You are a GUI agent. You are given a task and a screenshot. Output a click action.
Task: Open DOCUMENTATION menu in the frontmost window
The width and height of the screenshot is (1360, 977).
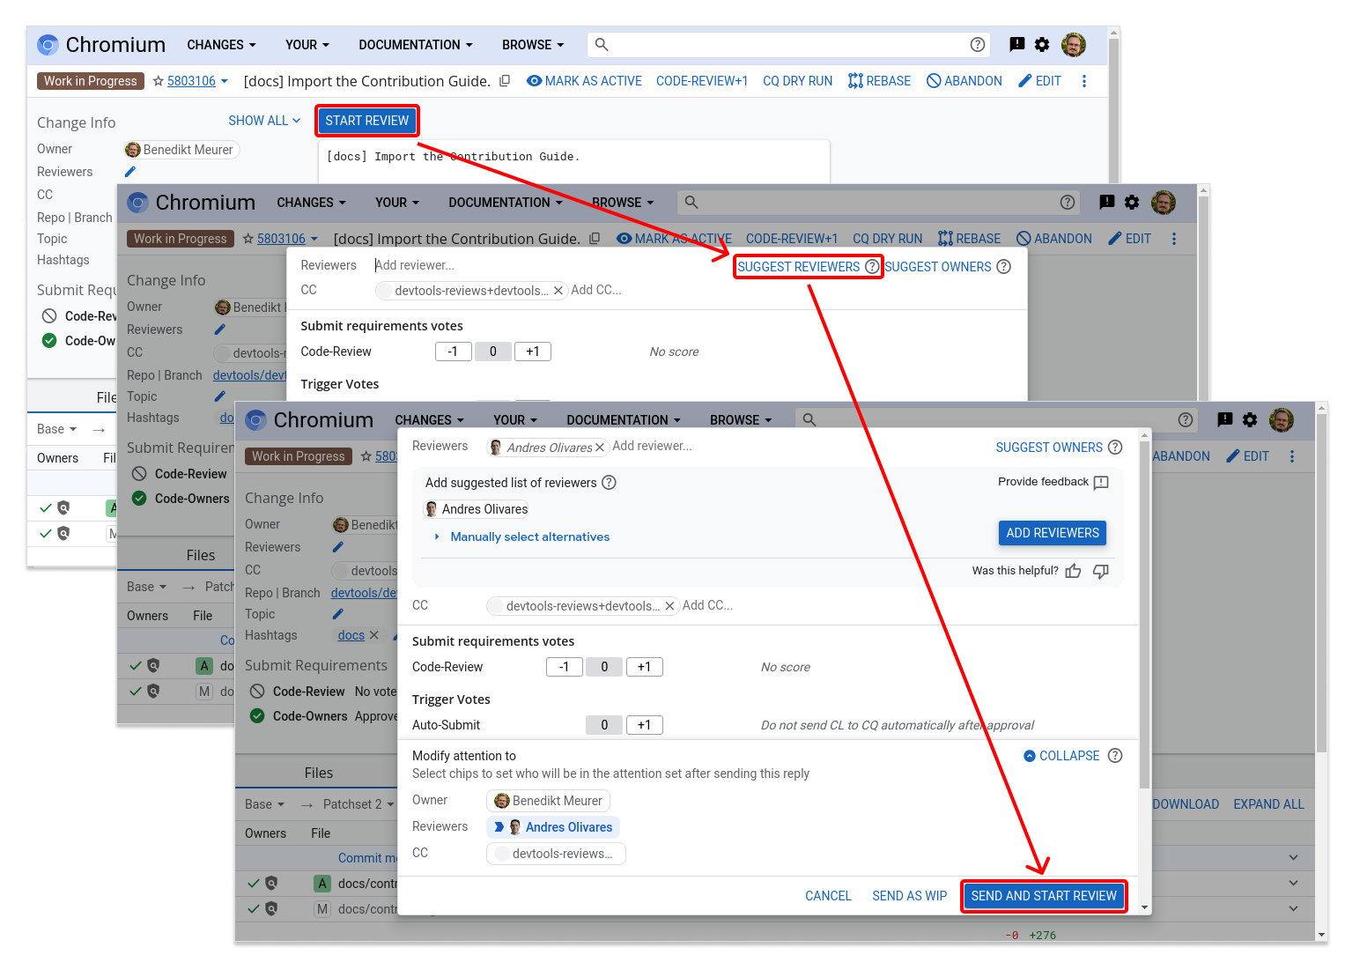[624, 420]
